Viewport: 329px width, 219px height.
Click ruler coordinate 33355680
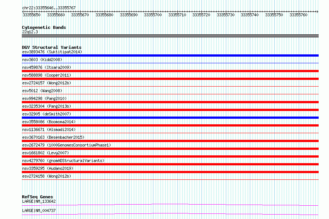pos(104,15)
